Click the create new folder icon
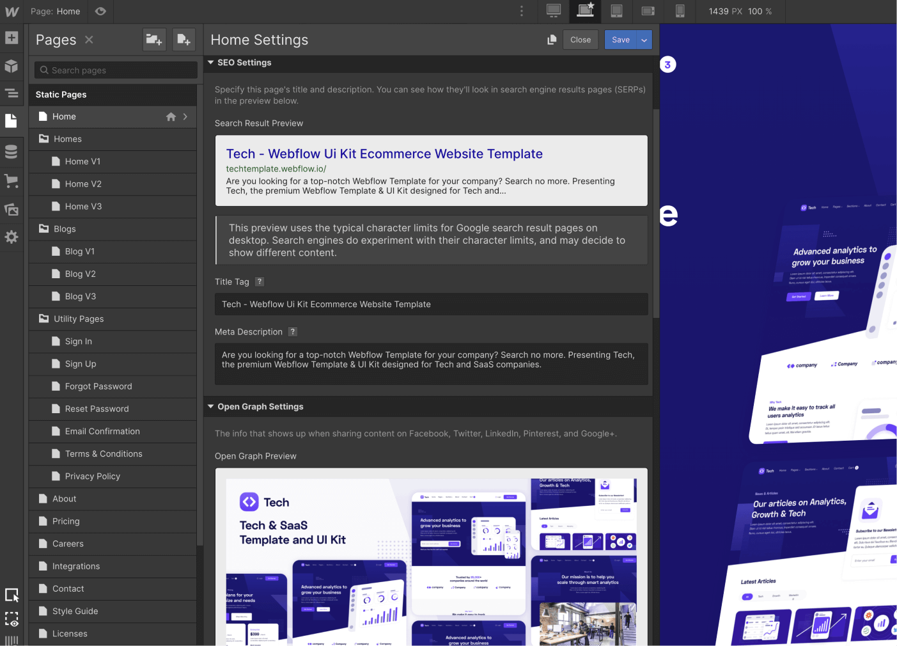The height and width of the screenshot is (646, 897). 154,40
